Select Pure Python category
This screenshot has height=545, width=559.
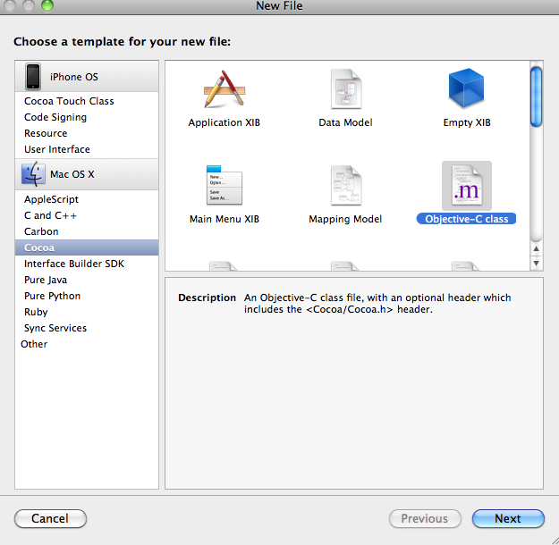87,296
